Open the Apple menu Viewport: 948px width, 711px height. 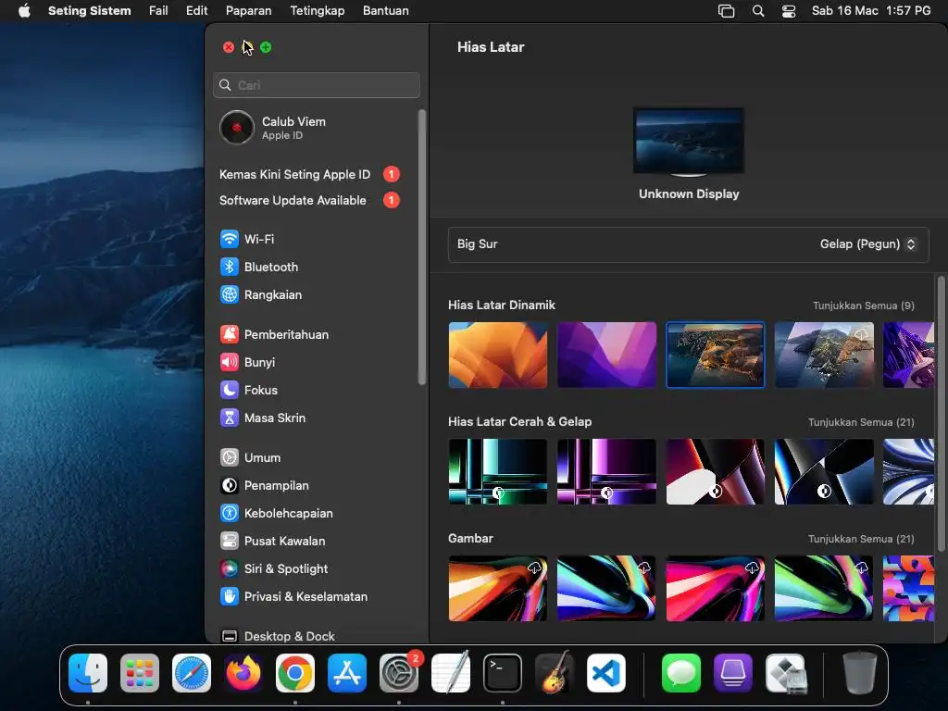[24, 11]
